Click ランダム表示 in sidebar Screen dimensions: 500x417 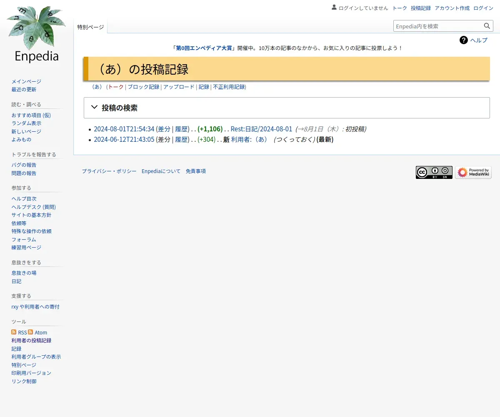coord(26,123)
